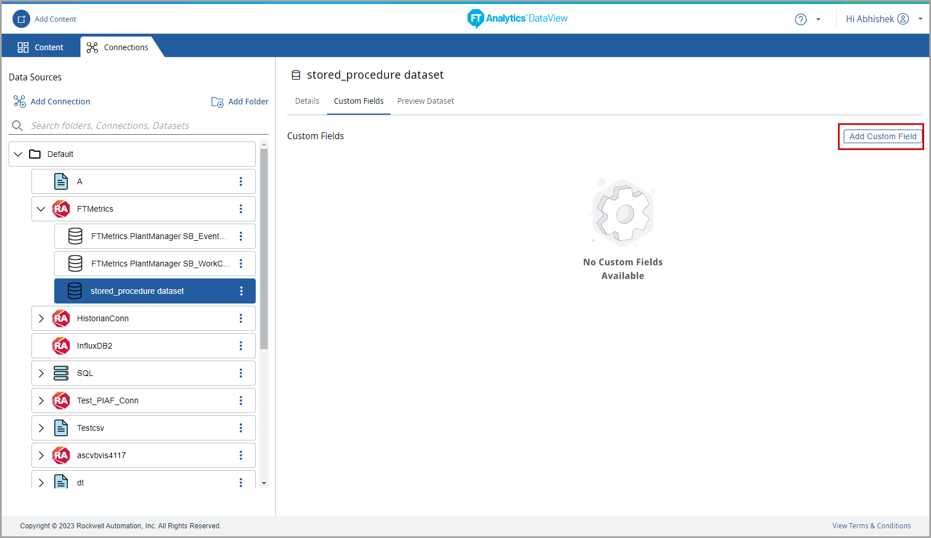Expand the HistorianConn connection
The height and width of the screenshot is (538, 931).
coord(41,318)
